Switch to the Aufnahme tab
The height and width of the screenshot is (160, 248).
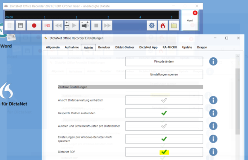point(72,47)
